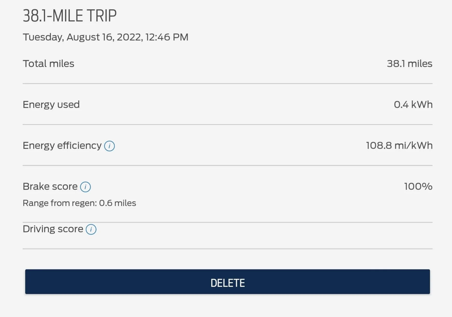Click the Total miles row
The image size is (452, 317).
pos(227,64)
